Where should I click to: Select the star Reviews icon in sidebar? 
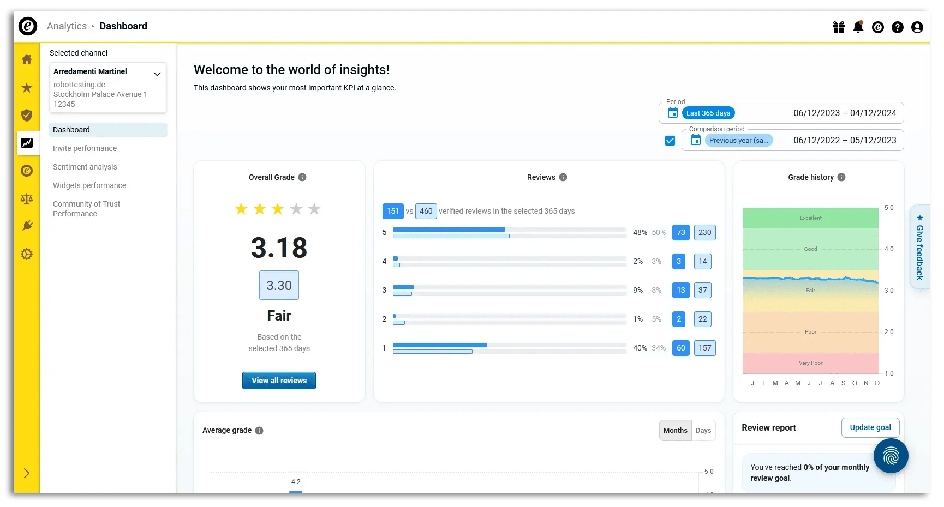tap(27, 88)
